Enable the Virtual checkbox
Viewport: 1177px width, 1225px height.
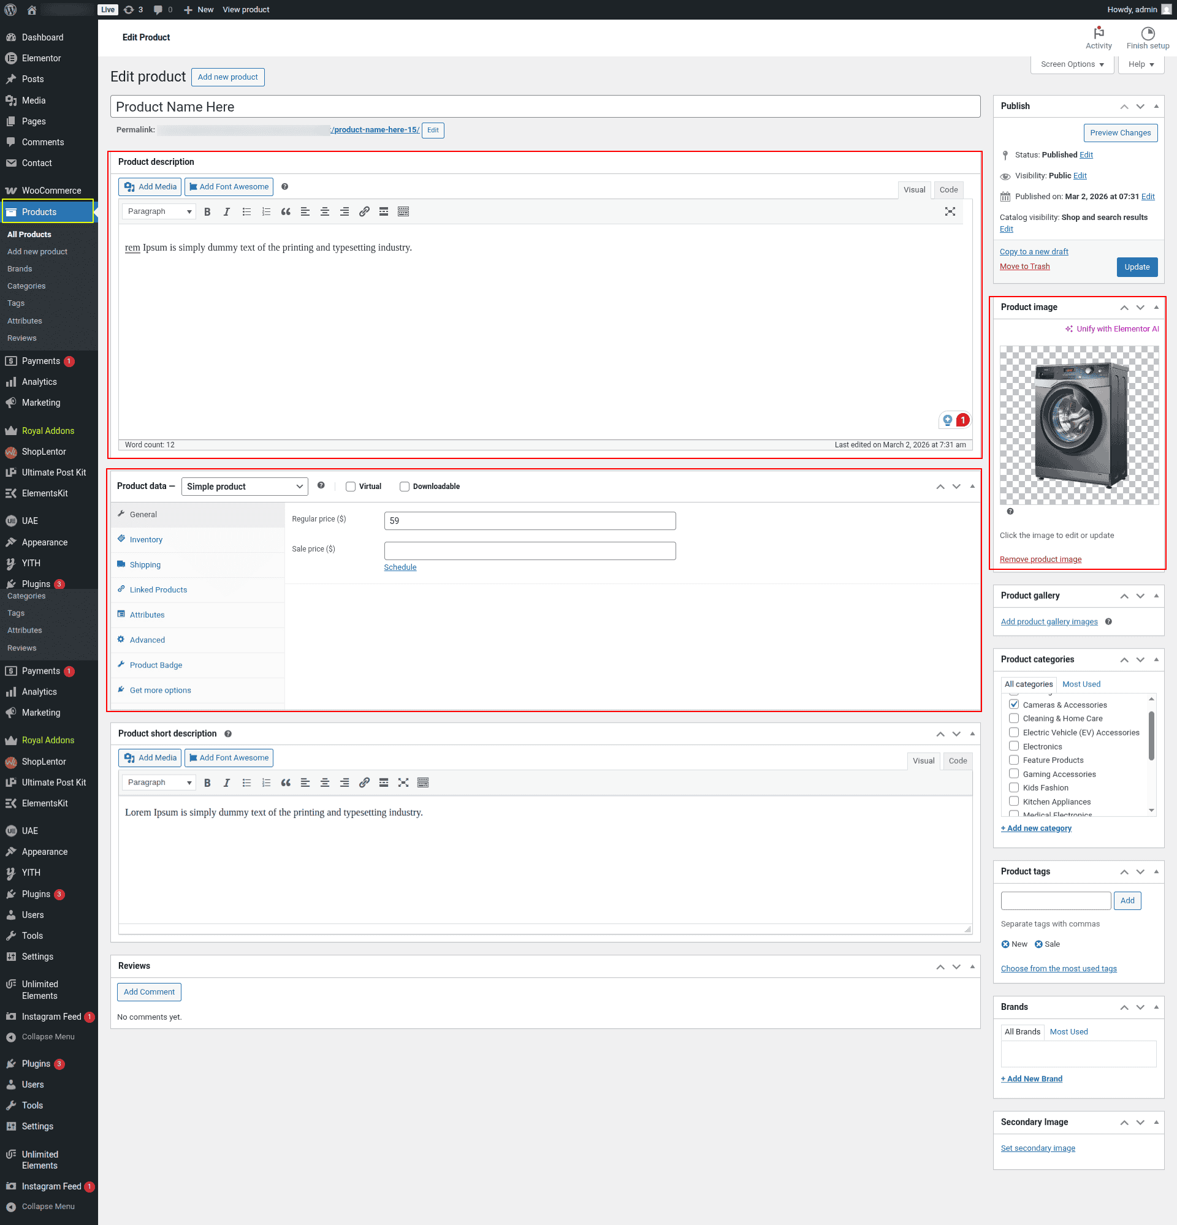tap(351, 486)
